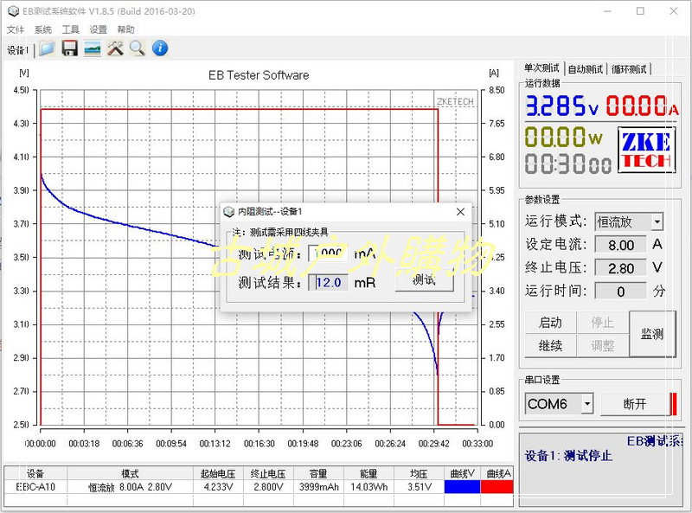
Task: Click the 容量 column header
Action: coord(318,474)
